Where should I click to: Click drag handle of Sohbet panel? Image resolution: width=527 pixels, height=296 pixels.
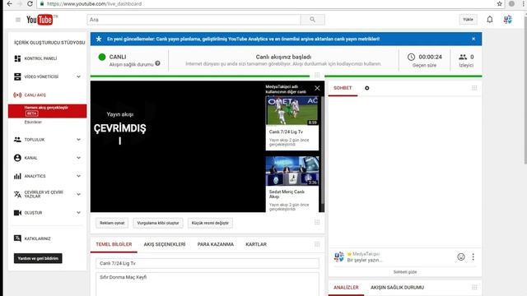[474, 88]
